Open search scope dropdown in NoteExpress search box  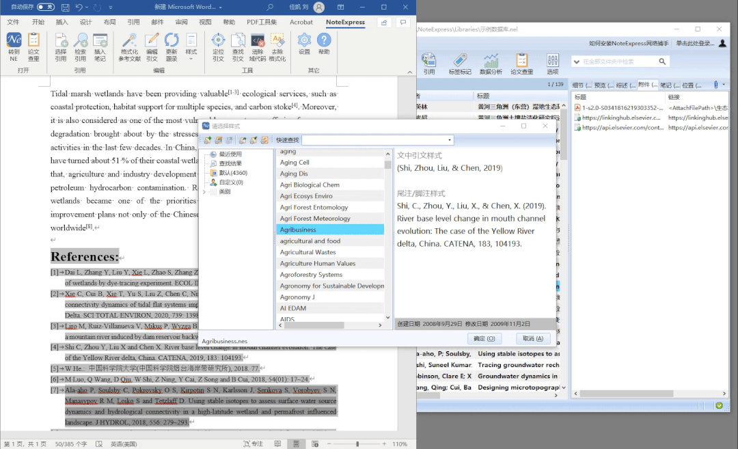click(x=577, y=62)
